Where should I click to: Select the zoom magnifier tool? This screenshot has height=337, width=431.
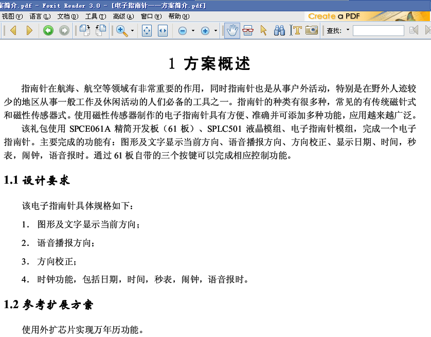tap(122, 30)
